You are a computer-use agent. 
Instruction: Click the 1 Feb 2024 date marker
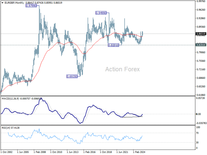coord(139,152)
